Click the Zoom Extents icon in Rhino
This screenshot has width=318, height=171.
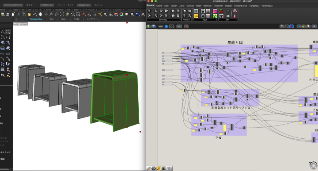point(62,14)
